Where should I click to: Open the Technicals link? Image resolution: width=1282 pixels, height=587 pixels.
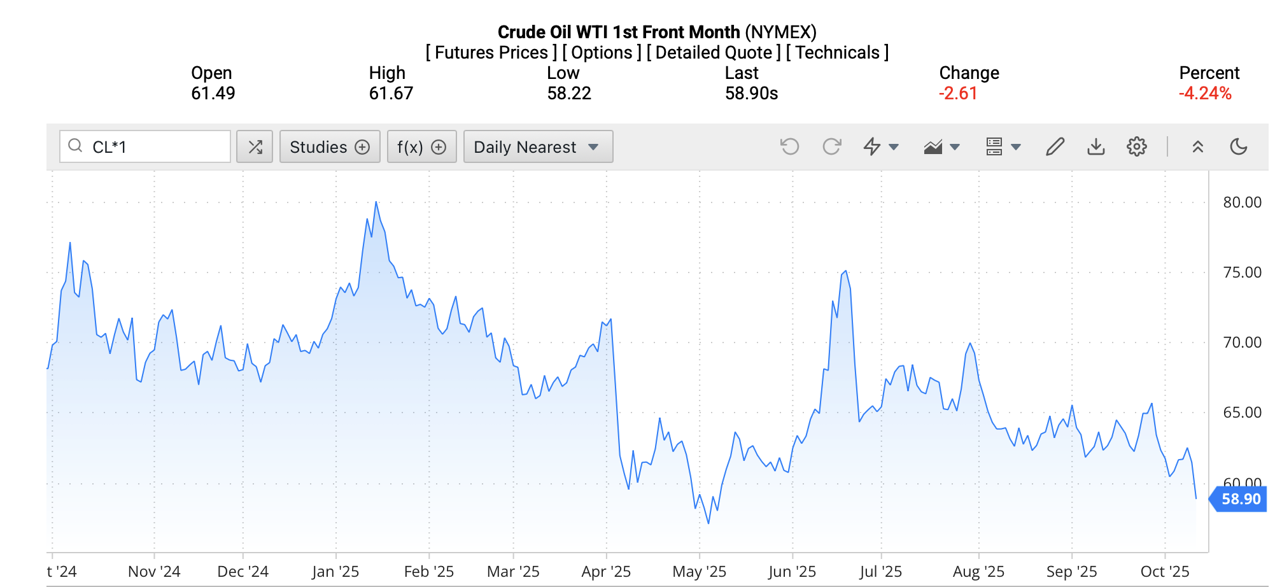(837, 53)
